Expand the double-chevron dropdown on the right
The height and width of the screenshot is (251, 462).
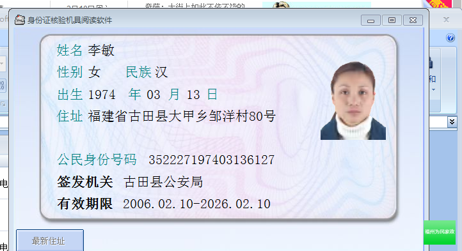(x=452, y=121)
